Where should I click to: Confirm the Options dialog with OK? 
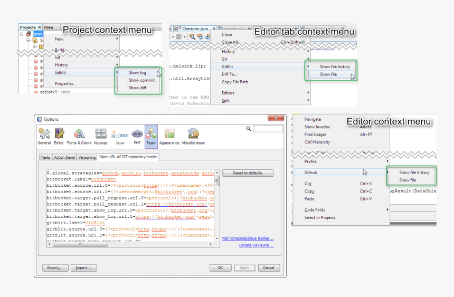220,268
